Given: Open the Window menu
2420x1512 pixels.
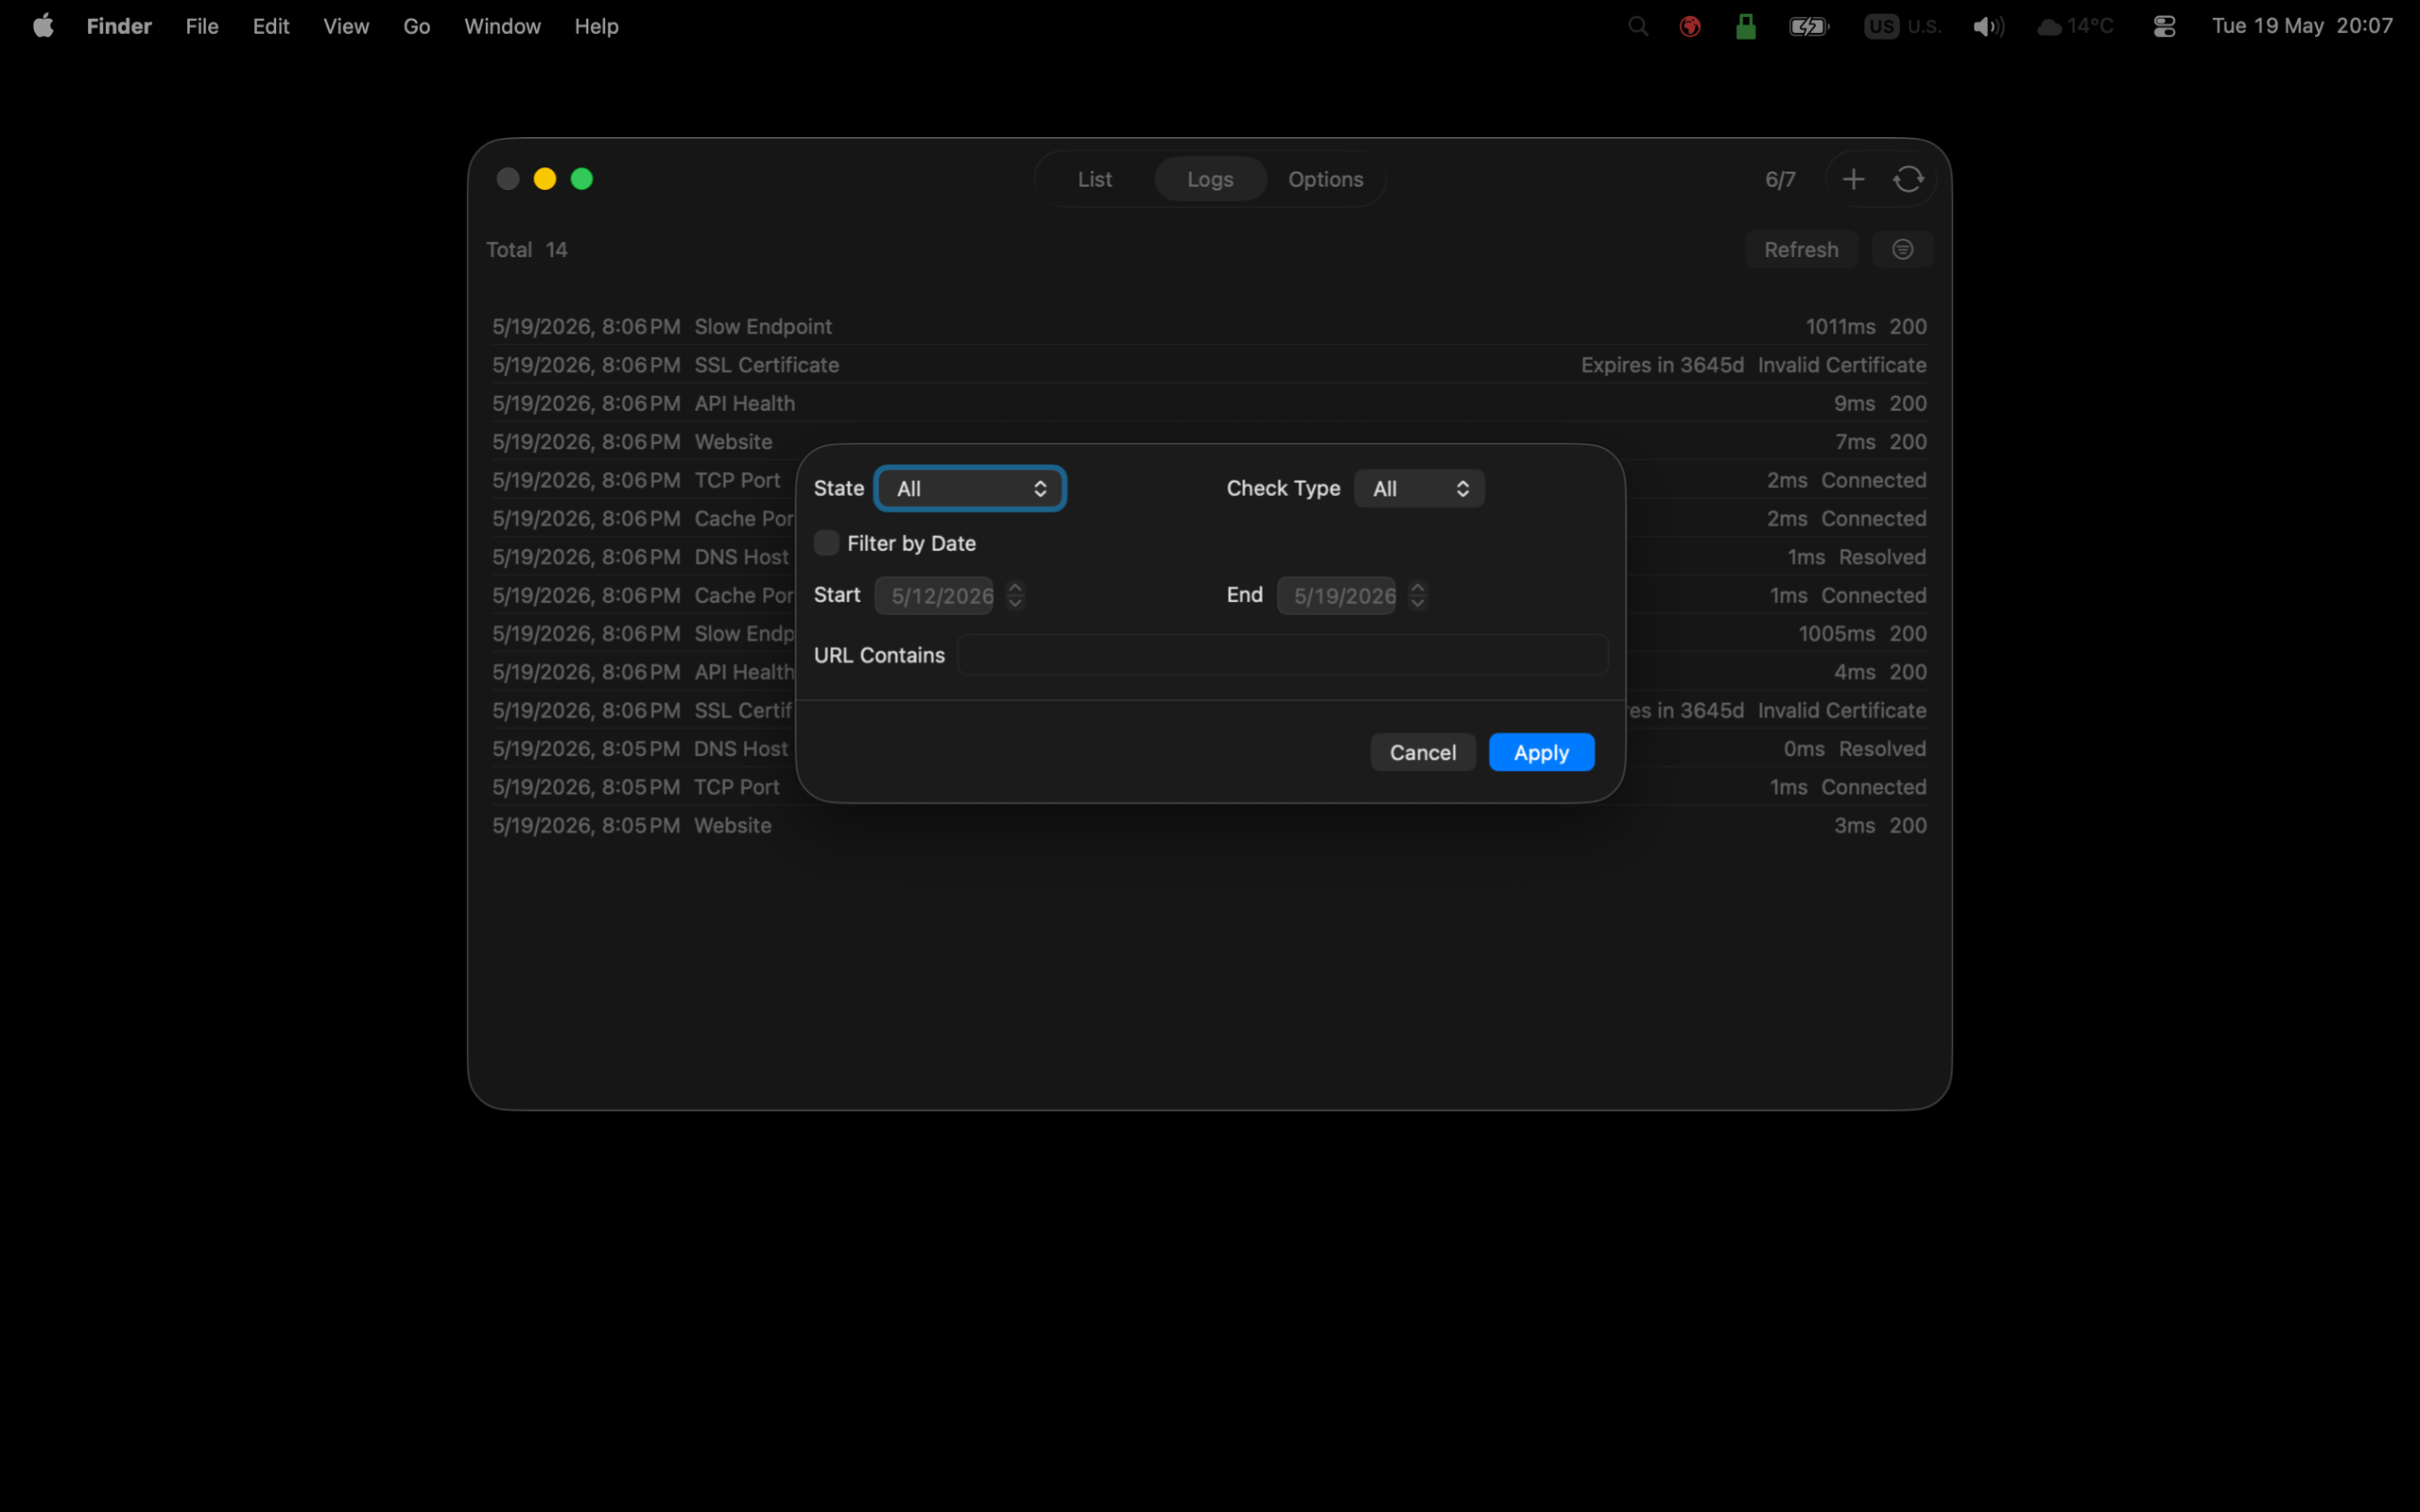Looking at the screenshot, I should 502,26.
